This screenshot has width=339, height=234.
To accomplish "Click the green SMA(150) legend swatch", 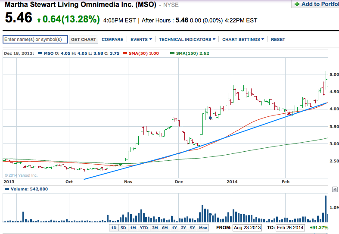I will (172, 53).
